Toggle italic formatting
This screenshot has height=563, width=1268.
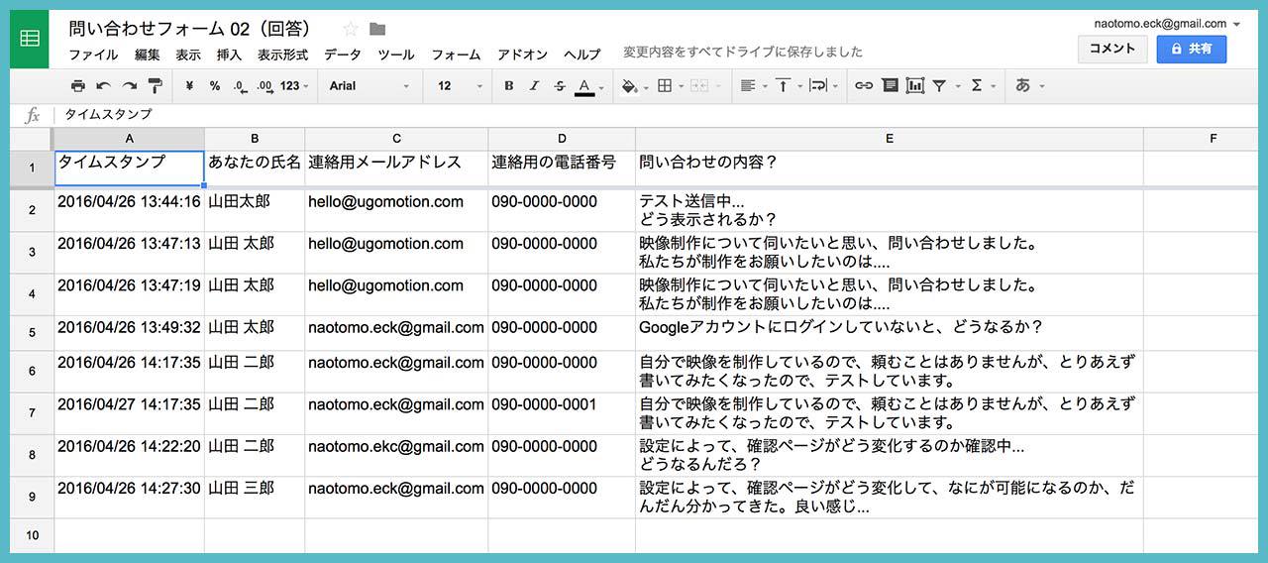pyautogui.click(x=535, y=86)
